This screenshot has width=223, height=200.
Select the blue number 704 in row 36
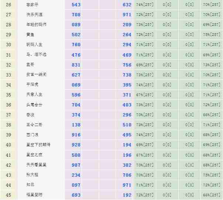click(x=76, y=105)
